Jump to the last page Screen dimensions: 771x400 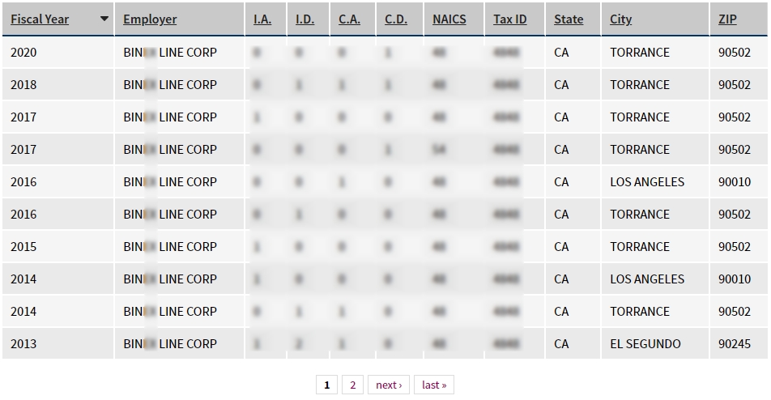point(434,385)
